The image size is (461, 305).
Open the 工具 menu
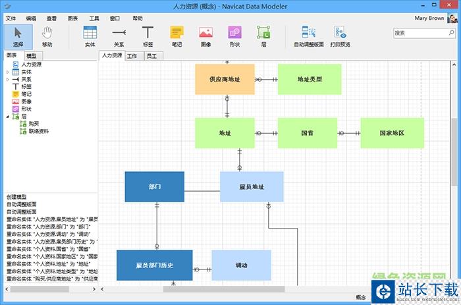(94, 18)
